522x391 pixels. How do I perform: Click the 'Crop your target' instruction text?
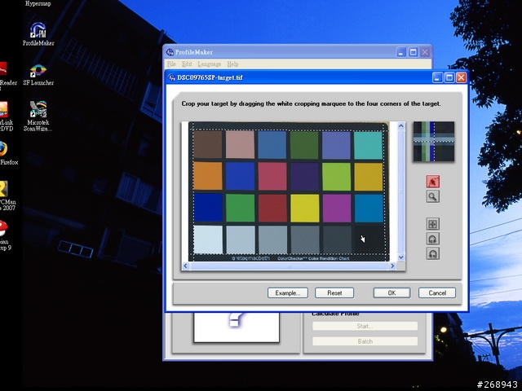tap(311, 103)
